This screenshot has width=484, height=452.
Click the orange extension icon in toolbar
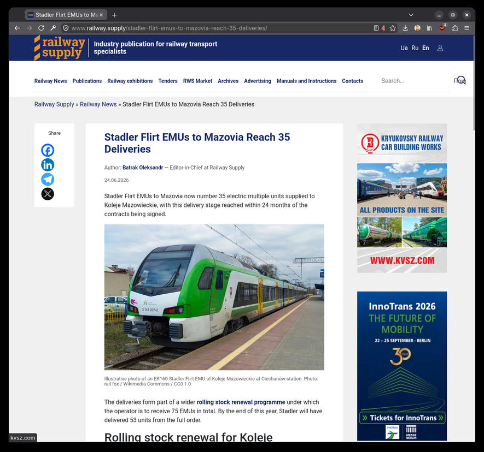point(417,28)
